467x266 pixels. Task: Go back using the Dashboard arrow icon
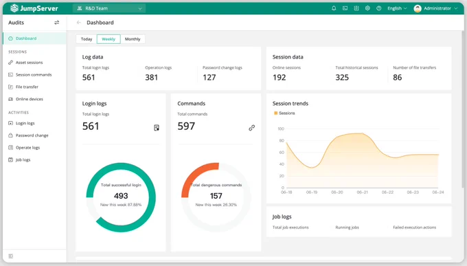[x=78, y=23]
